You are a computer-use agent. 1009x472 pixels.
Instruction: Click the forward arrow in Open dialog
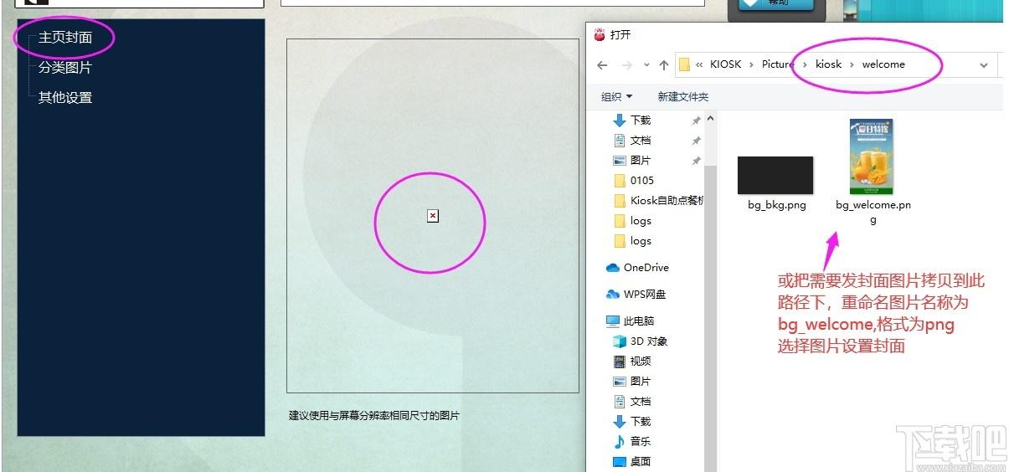627,64
